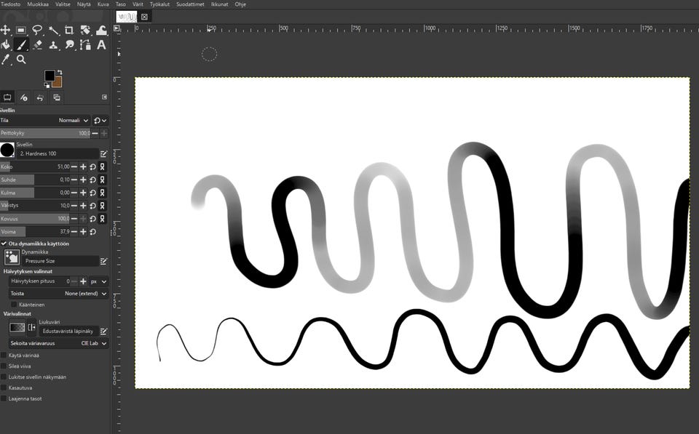Open the Tiedosto menu
Image resolution: width=699 pixels, height=434 pixels.
coord(10,4)
